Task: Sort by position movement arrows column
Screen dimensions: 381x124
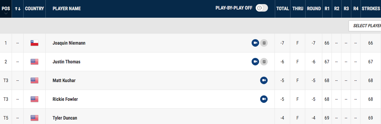Action: click(x=17, y=9)
